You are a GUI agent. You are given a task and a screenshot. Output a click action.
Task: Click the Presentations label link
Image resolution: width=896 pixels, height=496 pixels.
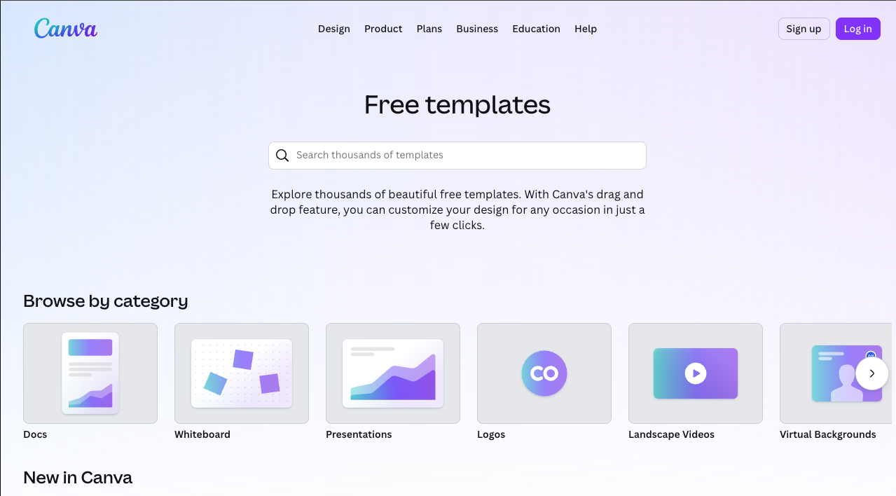[x=359, y=434]
